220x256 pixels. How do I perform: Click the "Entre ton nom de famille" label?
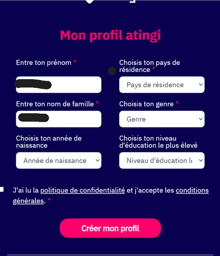[55, 104]
